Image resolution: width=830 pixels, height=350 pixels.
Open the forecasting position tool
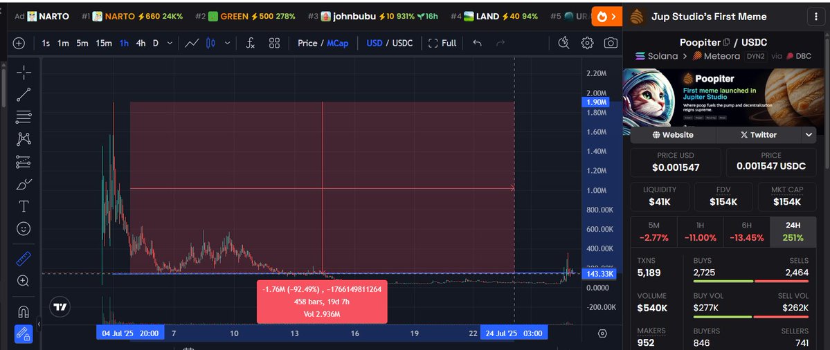tap(24, 162)
